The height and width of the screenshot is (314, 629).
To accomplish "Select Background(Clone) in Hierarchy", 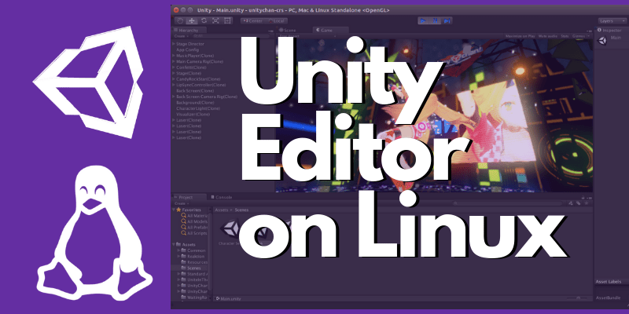I will click(x=195, y=103).
